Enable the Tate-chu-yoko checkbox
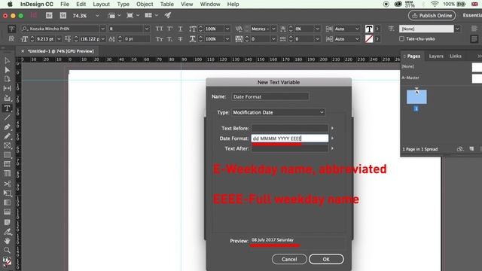Image resolution: width=482 pixels, height=271 pixels. point(401,39)
